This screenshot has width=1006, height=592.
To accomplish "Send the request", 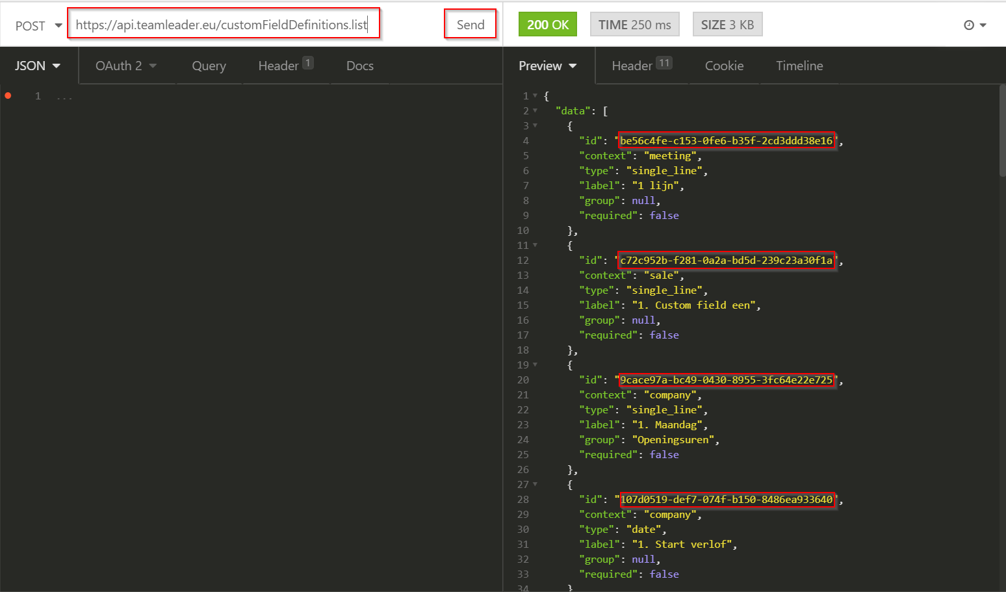I will 471,25.
